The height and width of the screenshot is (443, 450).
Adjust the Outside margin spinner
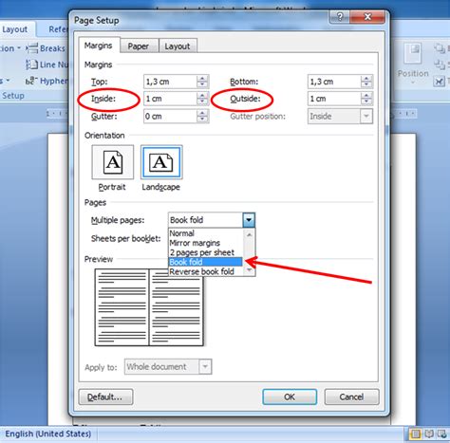[366, 99]
